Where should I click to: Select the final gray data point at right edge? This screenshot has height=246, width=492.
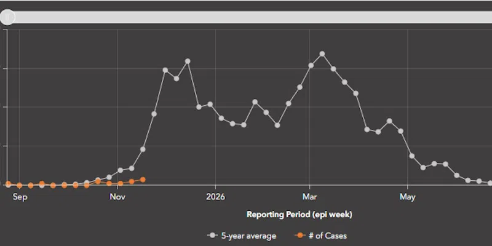(490, 183)
